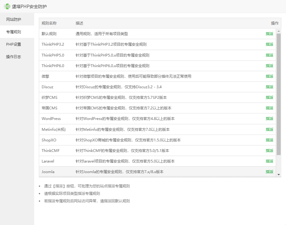
Task: Click the 规则名称 column header
Action: (x=49, y=23)
